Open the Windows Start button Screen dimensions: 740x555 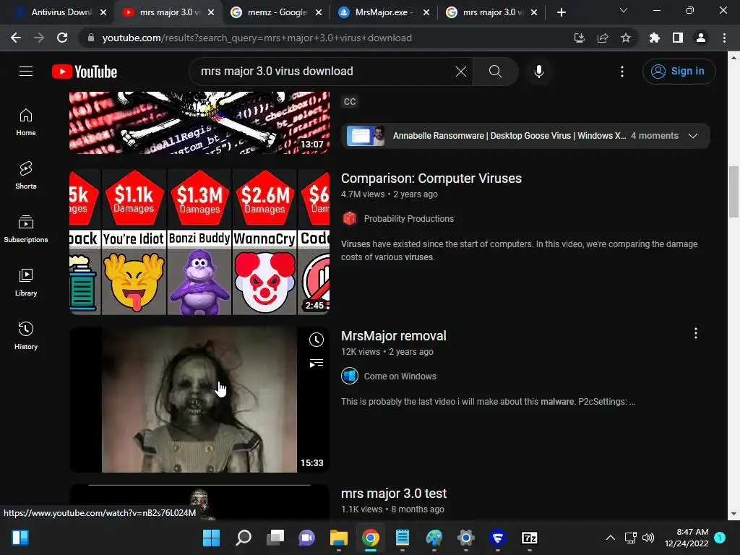(x=211, y=538)
